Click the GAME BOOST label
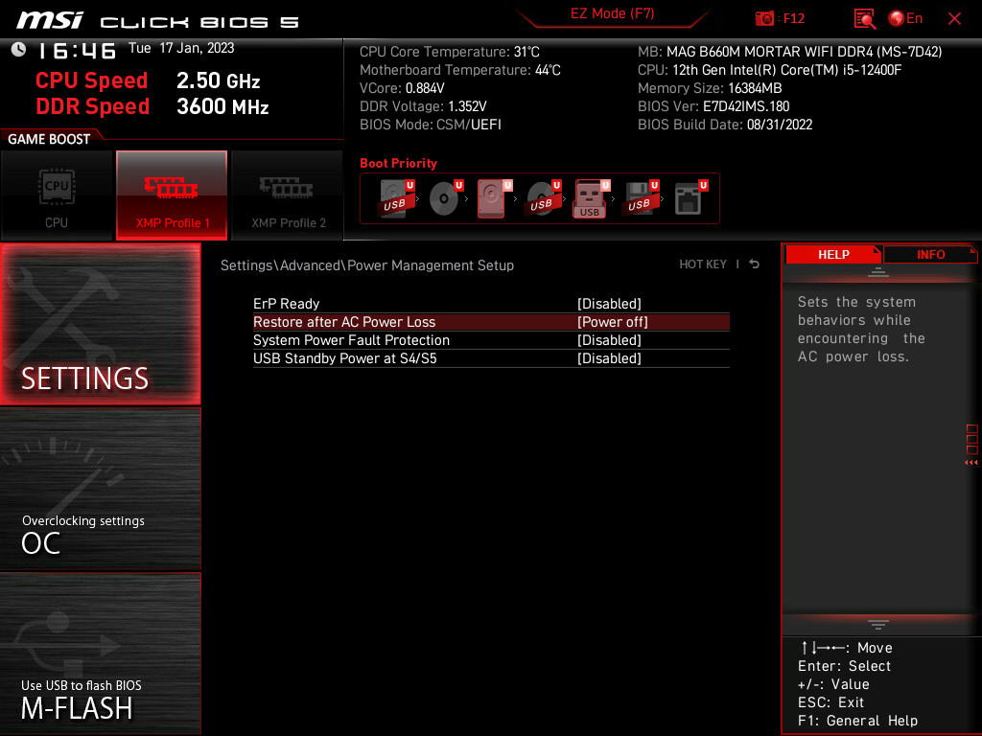 [49, 139]
